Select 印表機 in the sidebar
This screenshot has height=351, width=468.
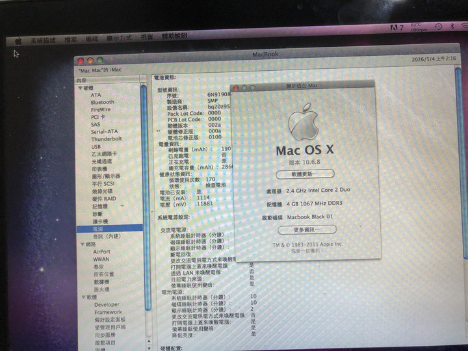[x=99, y=168]
